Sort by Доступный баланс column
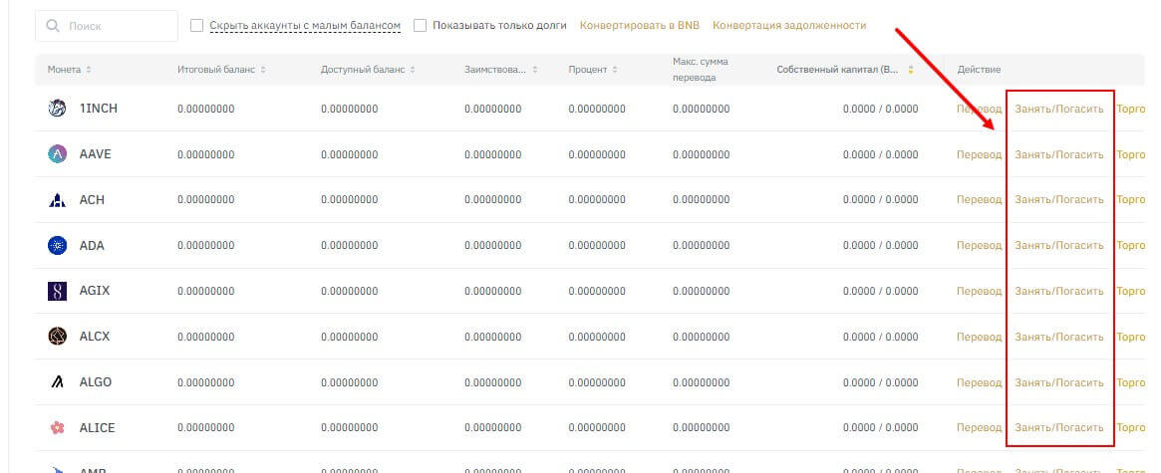The height and width of the screenshot is (473, 1161). (368, 70)
